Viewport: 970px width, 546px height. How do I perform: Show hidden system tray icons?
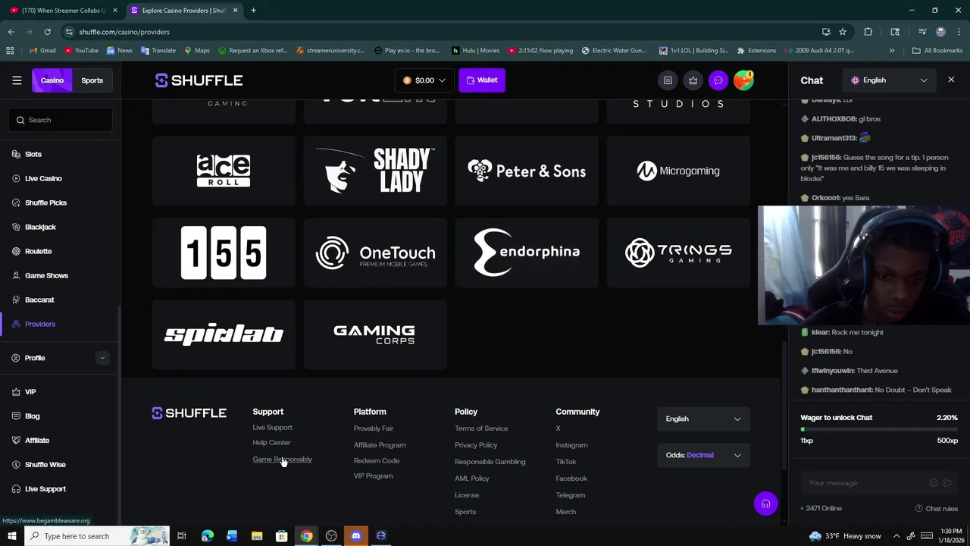(x=896, y=536)
